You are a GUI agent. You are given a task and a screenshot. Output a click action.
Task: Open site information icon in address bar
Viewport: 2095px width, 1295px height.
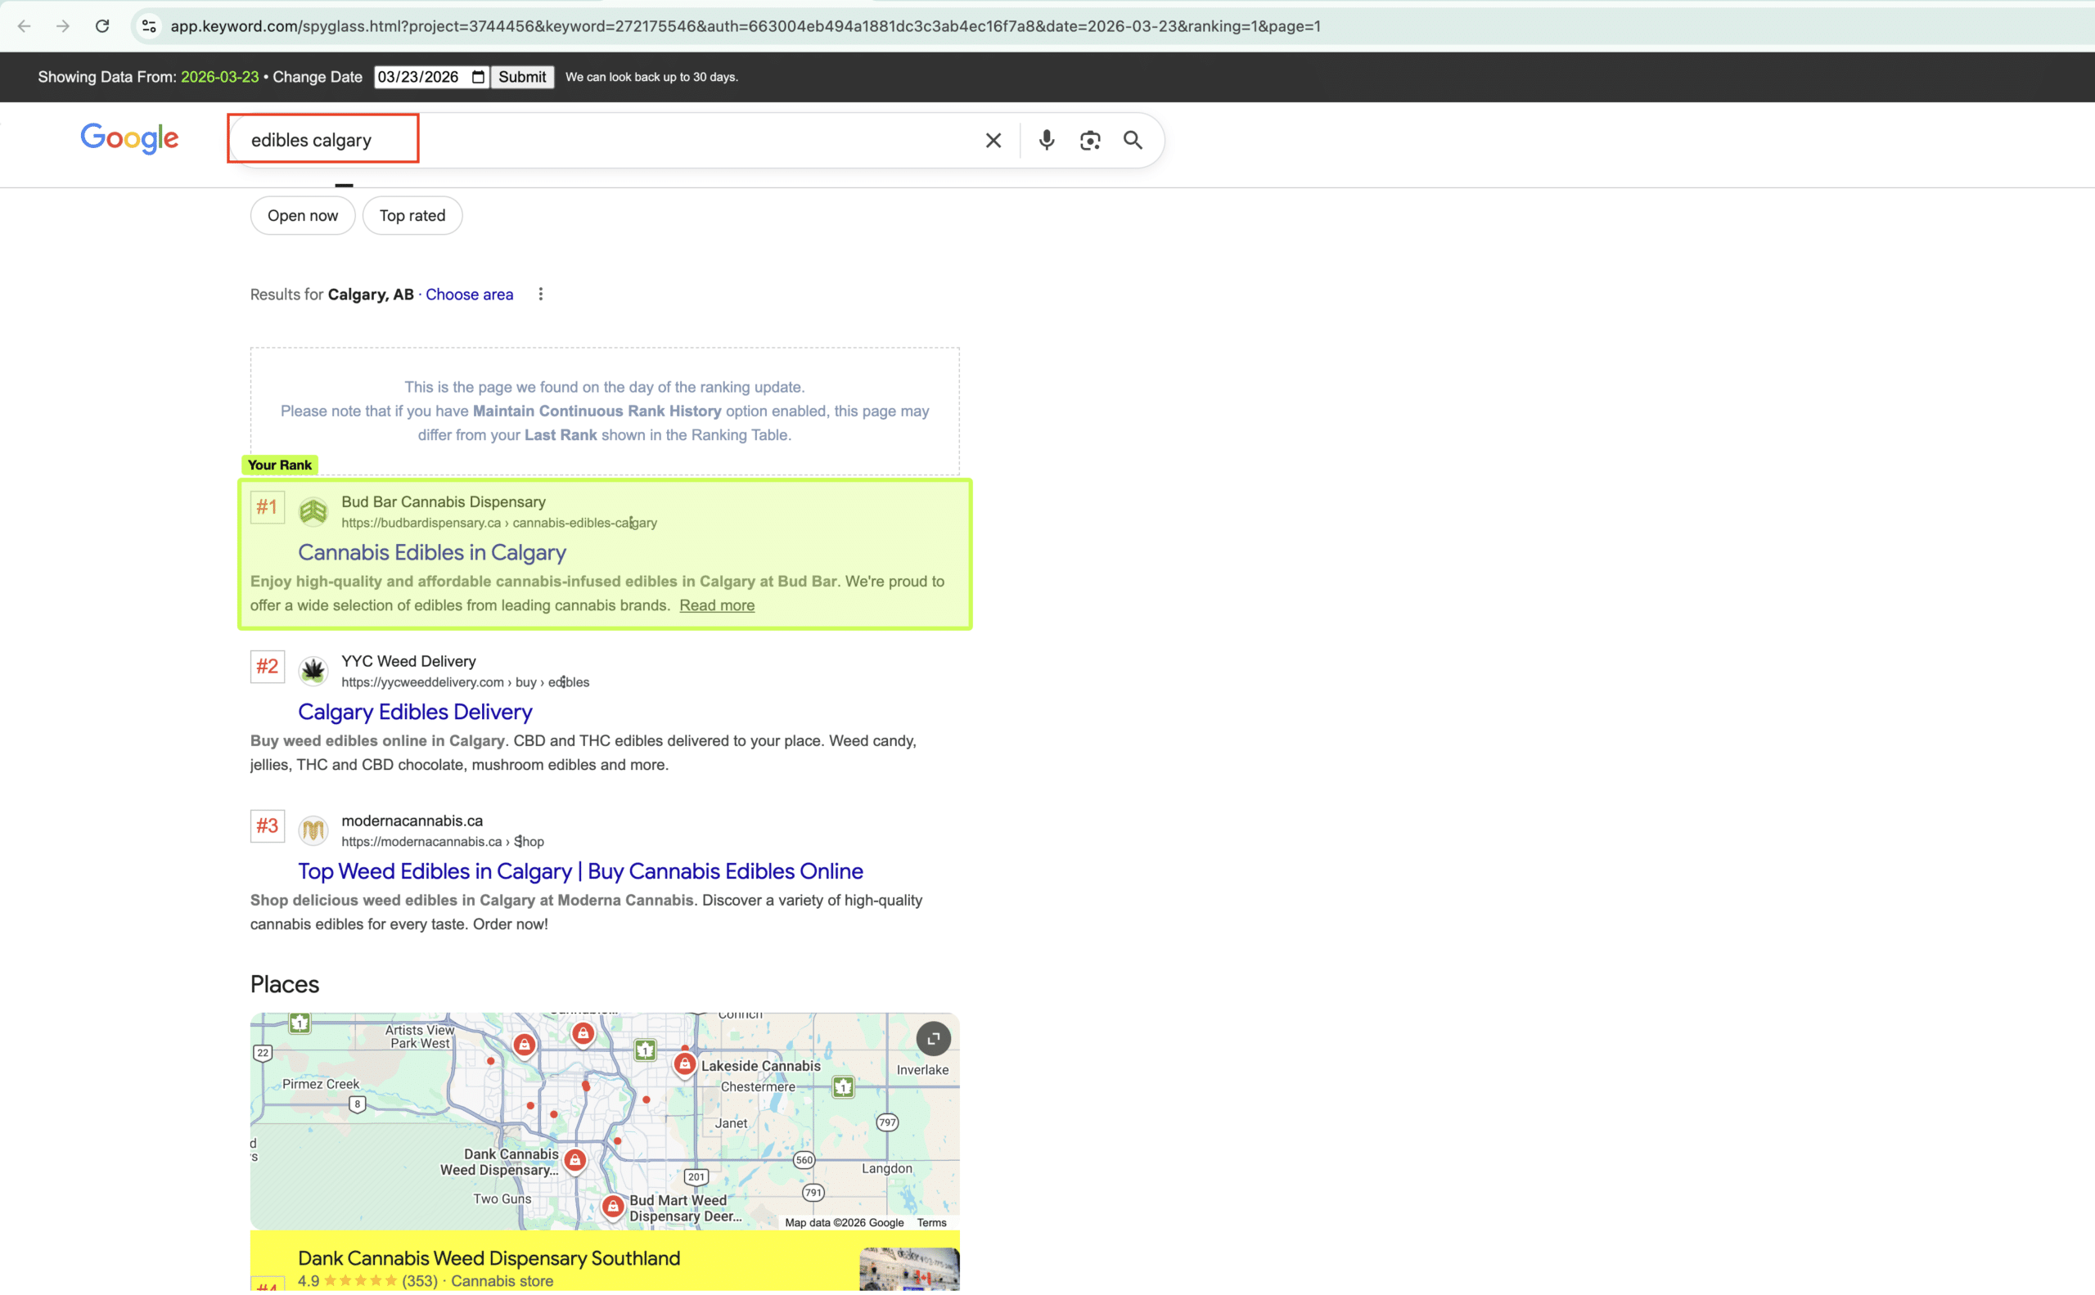(149, 25)
